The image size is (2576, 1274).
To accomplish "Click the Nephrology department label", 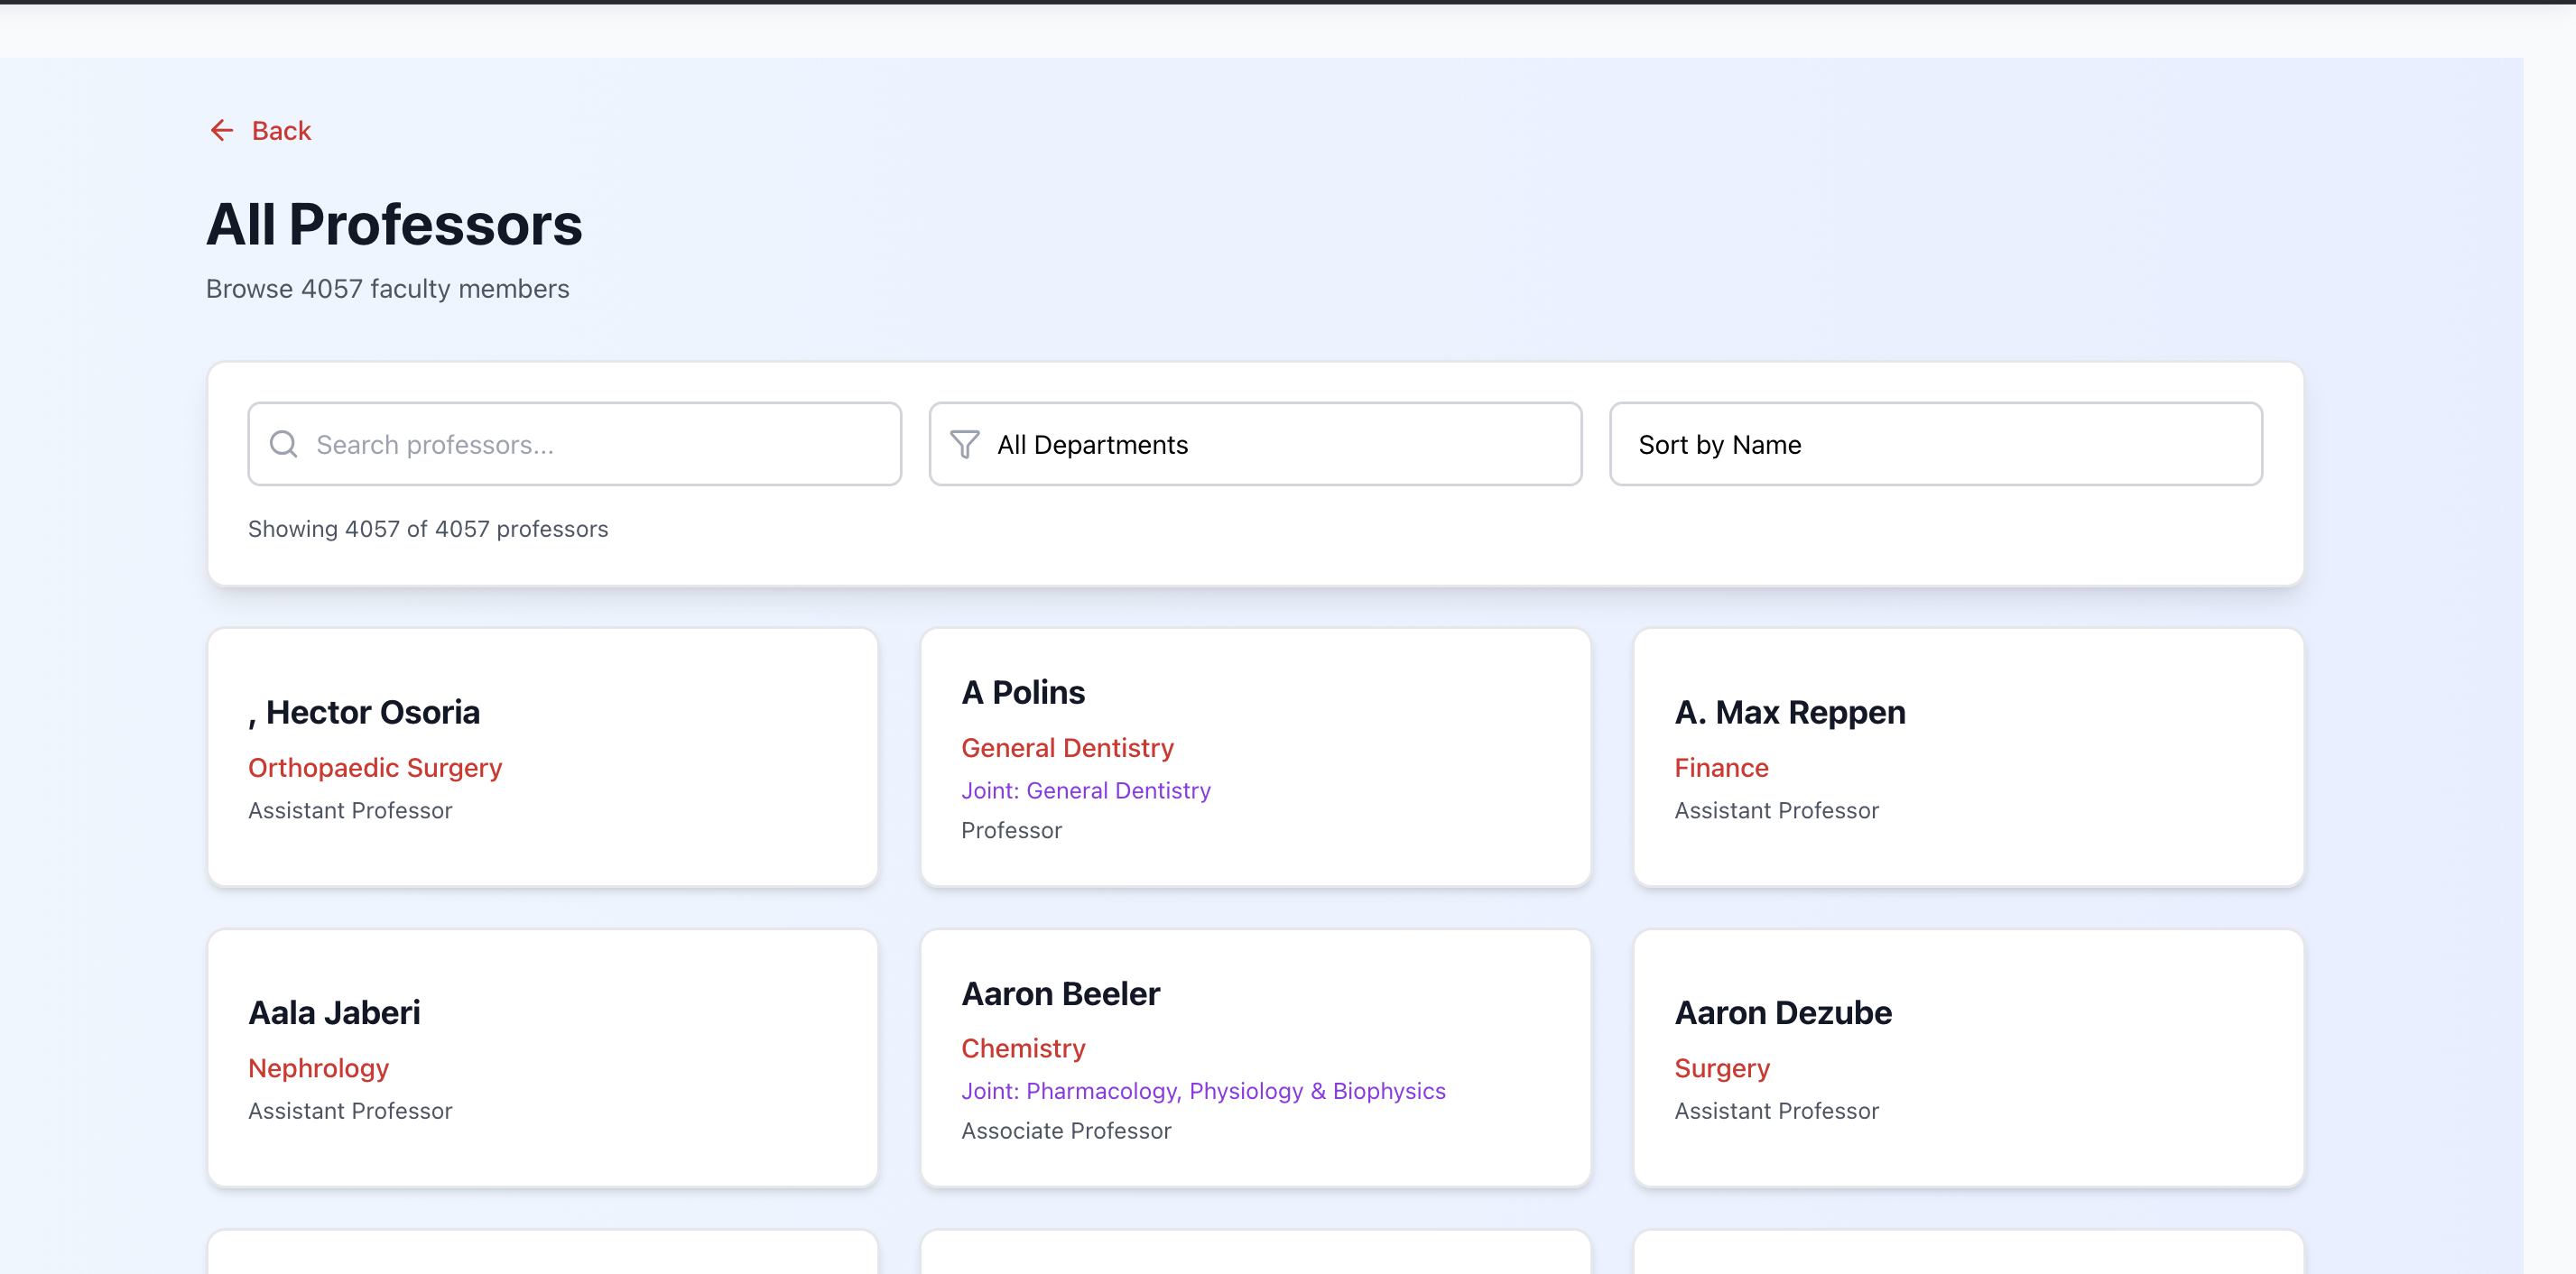I will [x=318, y=1068].
